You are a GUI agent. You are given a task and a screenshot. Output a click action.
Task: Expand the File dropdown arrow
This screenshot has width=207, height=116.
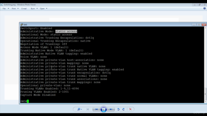[8, 9]
